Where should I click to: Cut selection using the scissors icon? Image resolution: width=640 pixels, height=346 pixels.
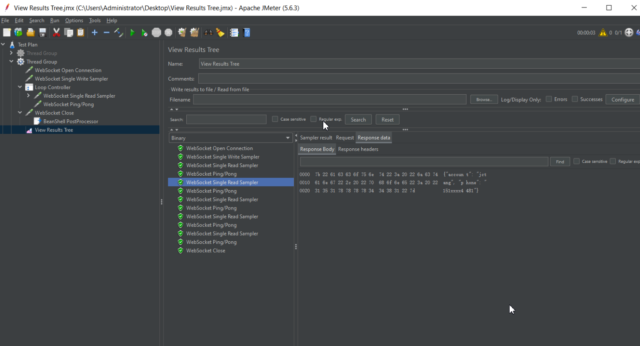[56, 33]
